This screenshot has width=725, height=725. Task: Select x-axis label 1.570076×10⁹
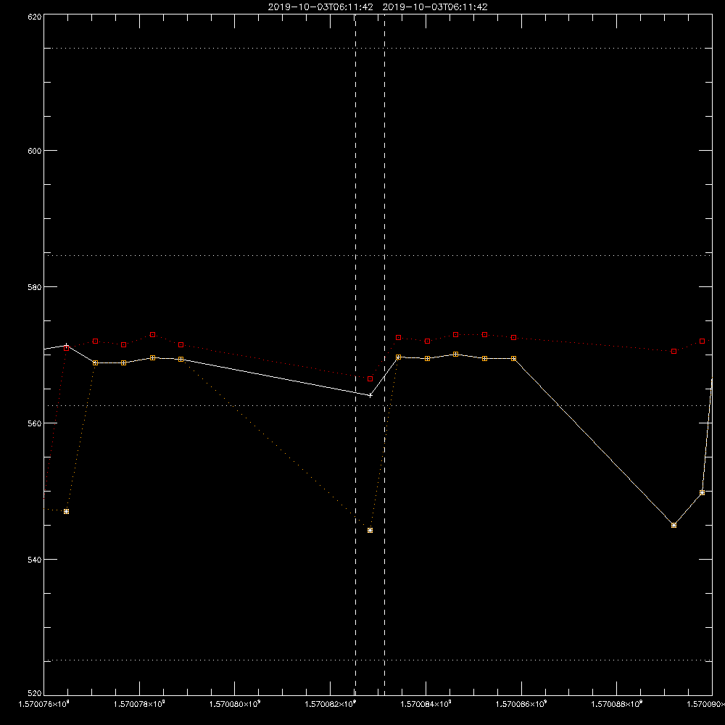(43, 704)
